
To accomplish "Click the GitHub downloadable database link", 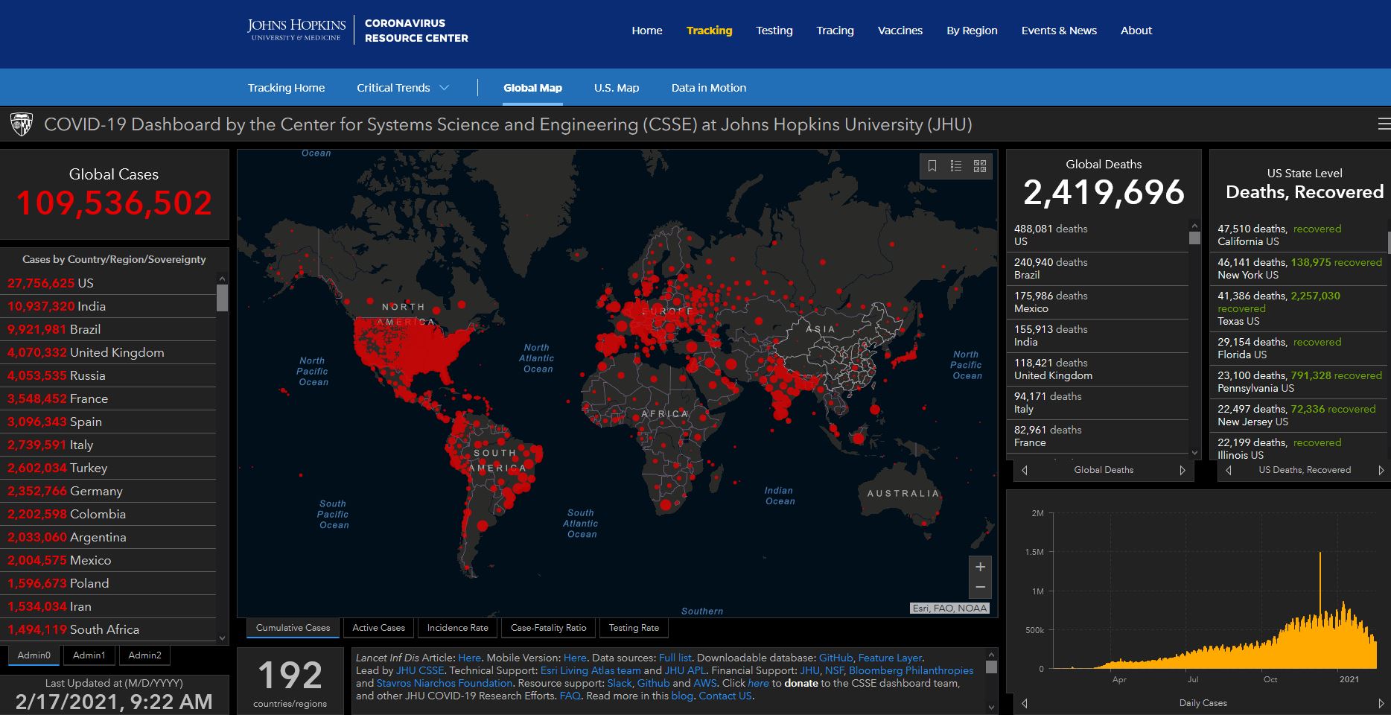I will (835, 658).
